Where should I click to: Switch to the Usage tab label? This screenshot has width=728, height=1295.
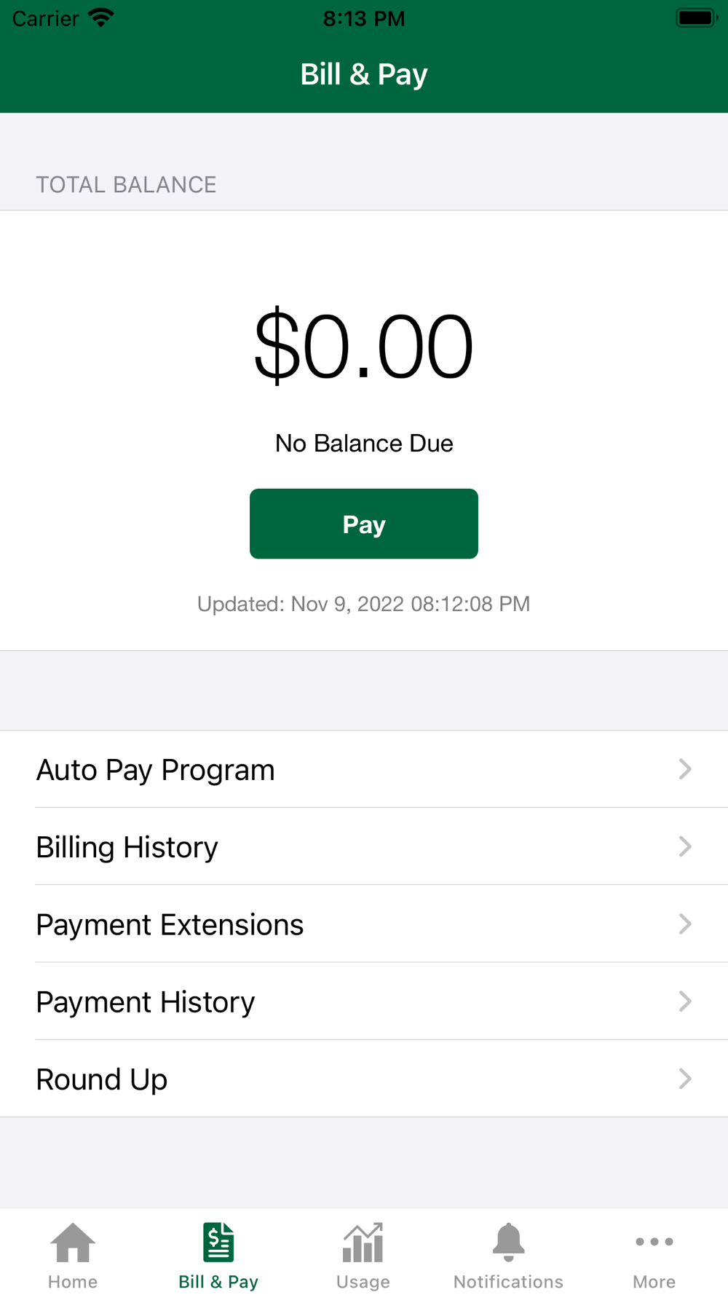pyautogui.click(x=363, y=1282)
